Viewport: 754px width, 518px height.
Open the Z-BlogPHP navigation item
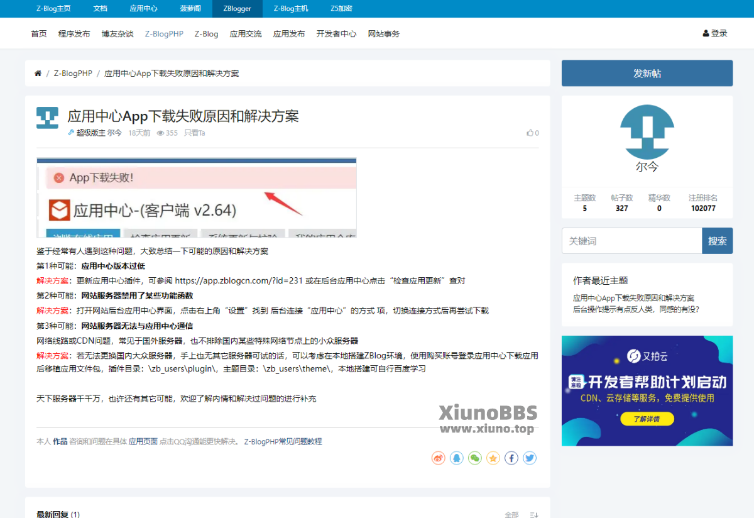click(164, 33)
